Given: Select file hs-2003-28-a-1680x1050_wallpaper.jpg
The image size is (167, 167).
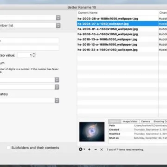Looking at the screenshot, I should coord(117,19).
